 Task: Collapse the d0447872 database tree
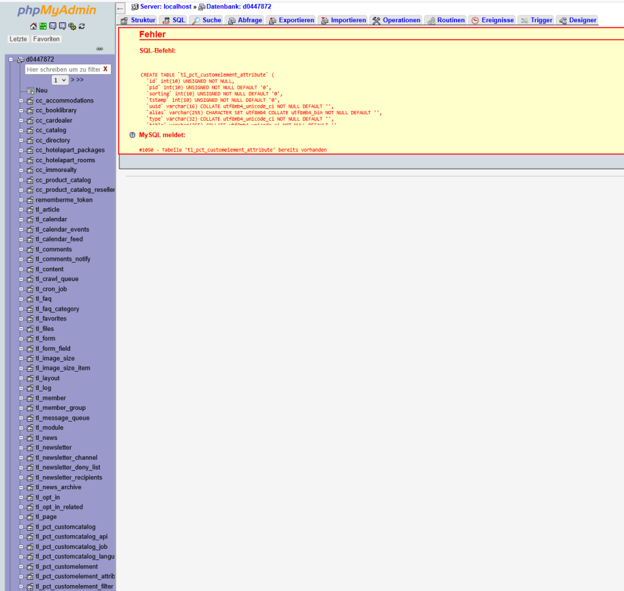(11, 59)
